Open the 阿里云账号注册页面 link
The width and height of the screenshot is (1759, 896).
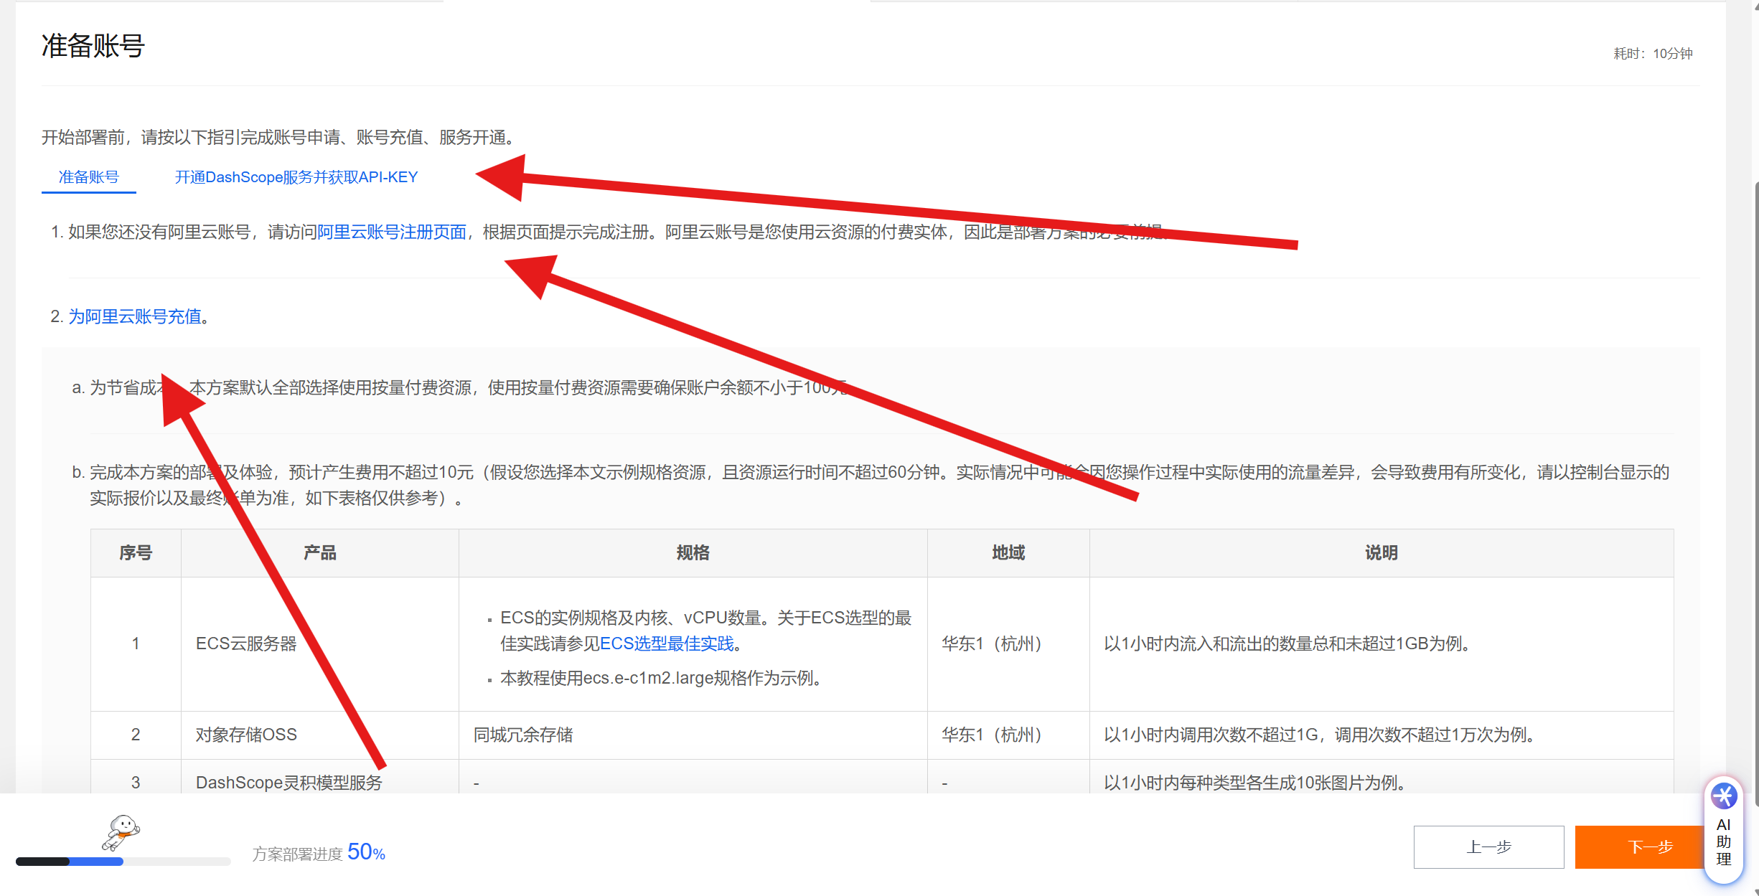pos(392,232)
